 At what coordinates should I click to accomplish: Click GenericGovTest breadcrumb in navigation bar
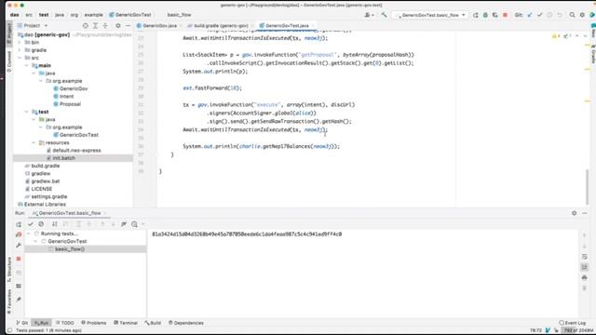point(130,15)
